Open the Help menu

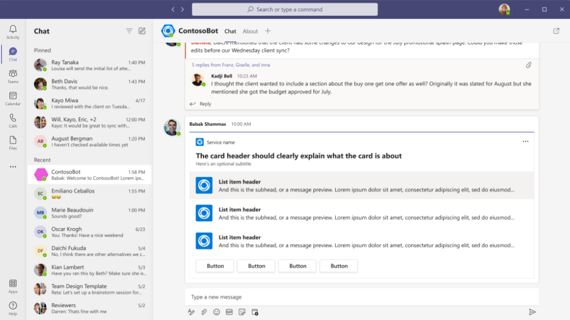click(x=13, y=308)
